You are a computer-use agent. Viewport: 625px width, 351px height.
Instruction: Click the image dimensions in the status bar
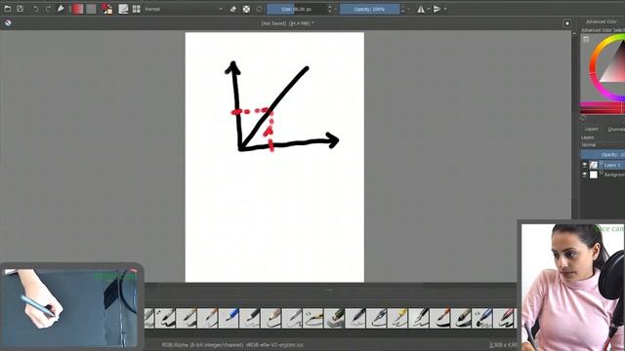[503, 345]
